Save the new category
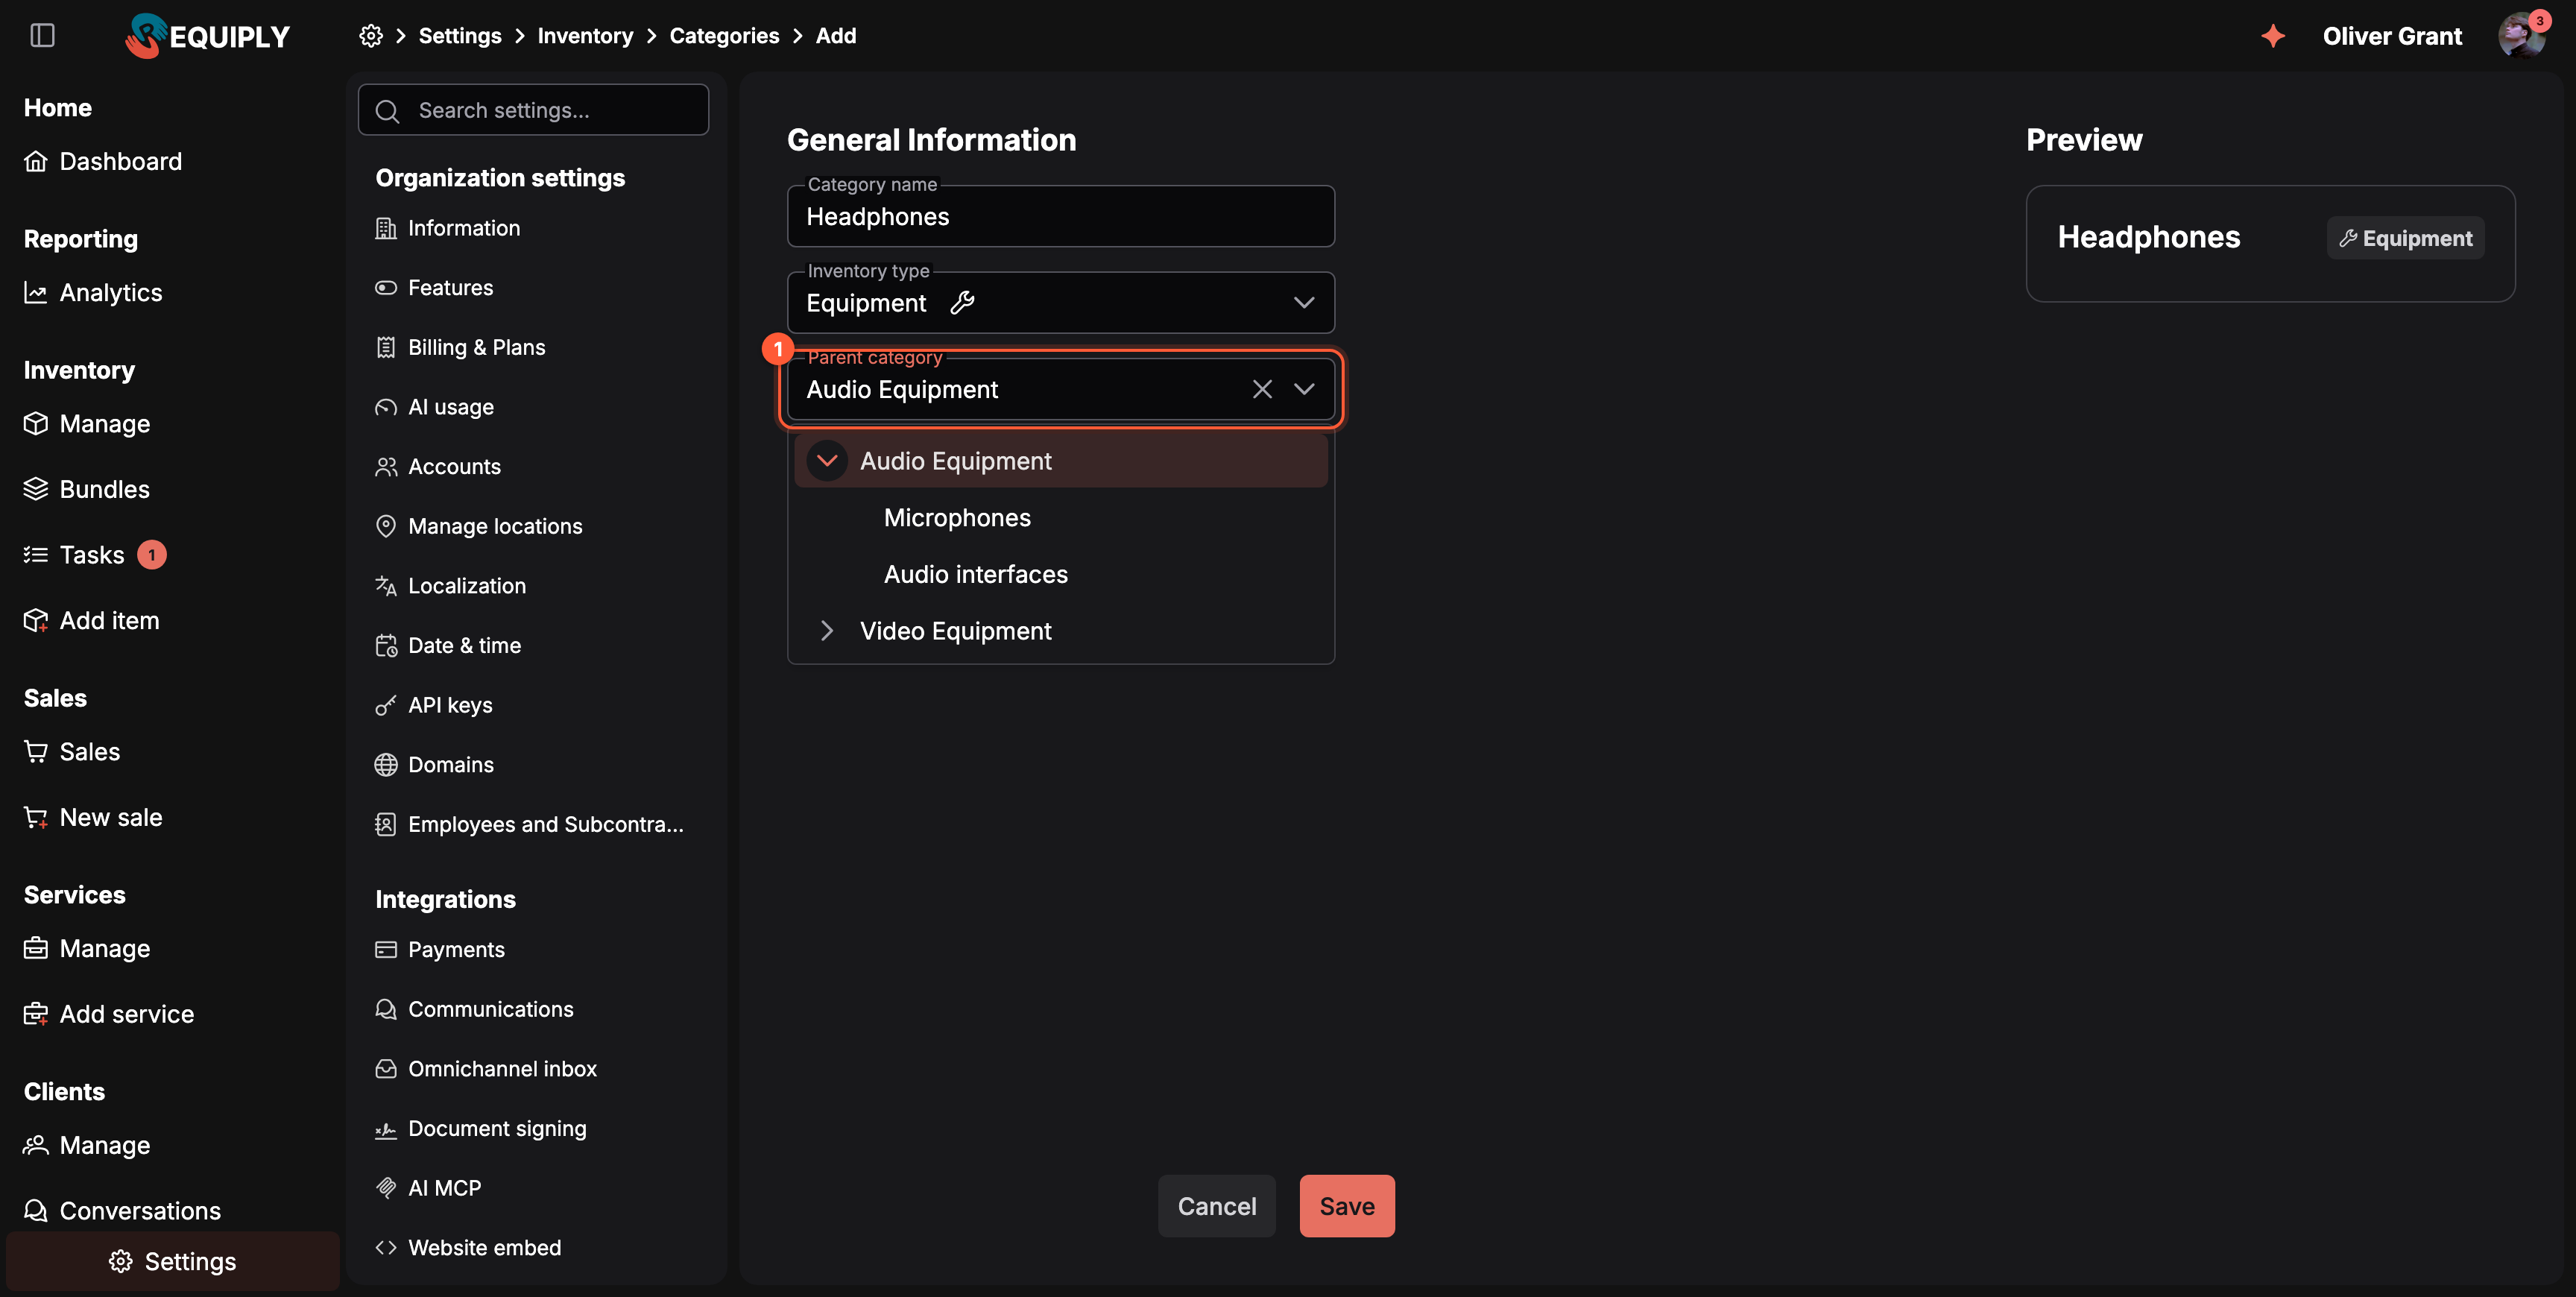Screen dimensions: 2576x1297 point(1347,1206)
